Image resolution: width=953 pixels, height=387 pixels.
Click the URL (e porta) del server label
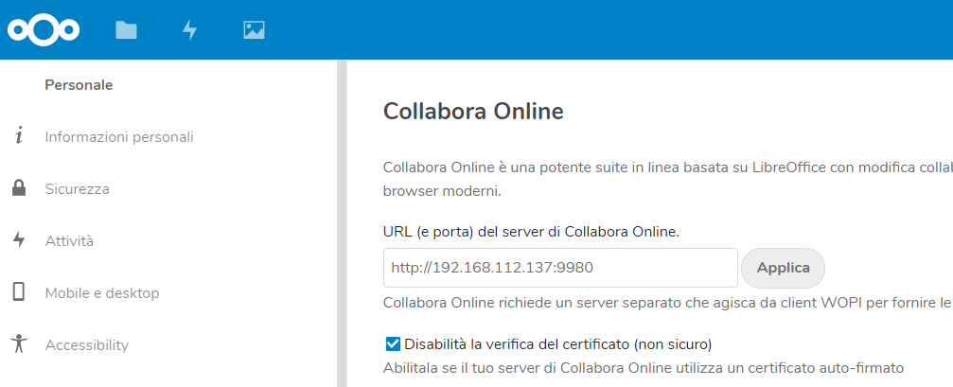click(532, 232)
